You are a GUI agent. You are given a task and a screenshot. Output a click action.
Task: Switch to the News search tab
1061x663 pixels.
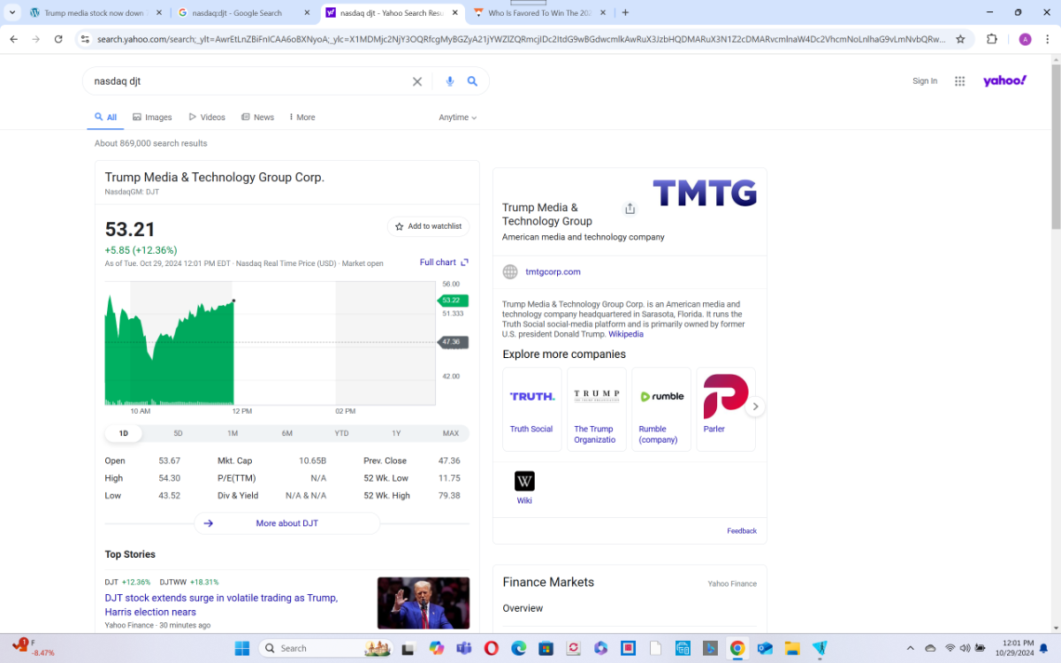[x=257, y=118]
